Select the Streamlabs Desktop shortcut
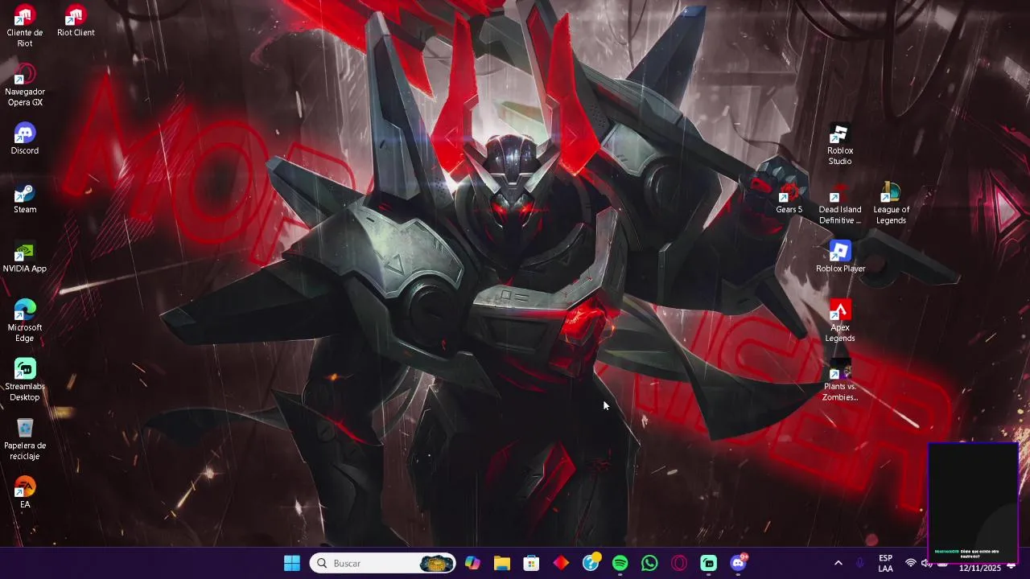 tap(25, 380)
